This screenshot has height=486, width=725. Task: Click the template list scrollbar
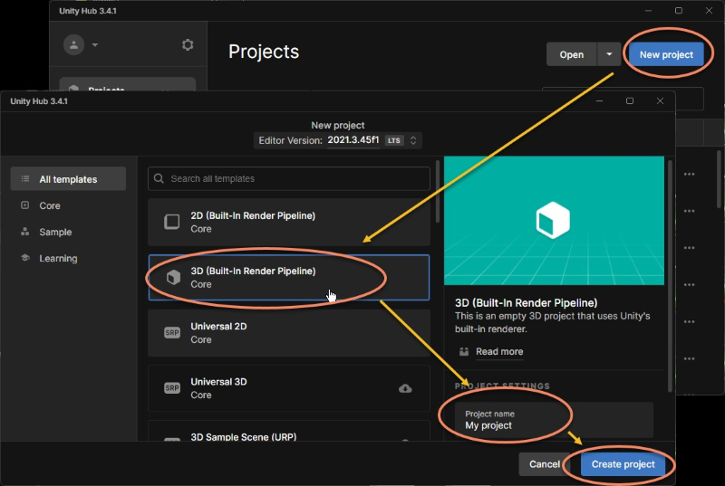[438, 192]
